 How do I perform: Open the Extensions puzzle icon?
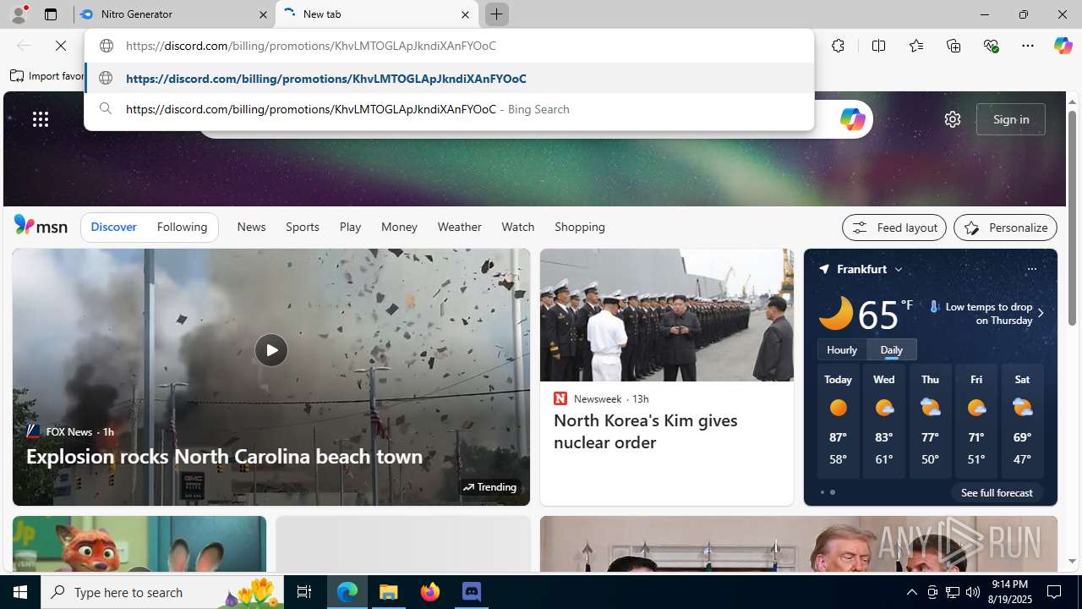(838, 46)
